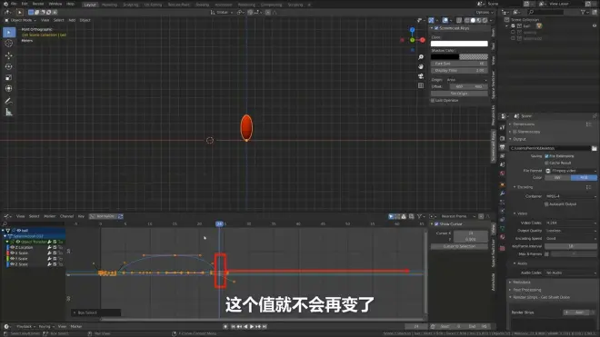Toggle the ball collection checkbox in outliner
600x337 pixels.
[513, 26]
